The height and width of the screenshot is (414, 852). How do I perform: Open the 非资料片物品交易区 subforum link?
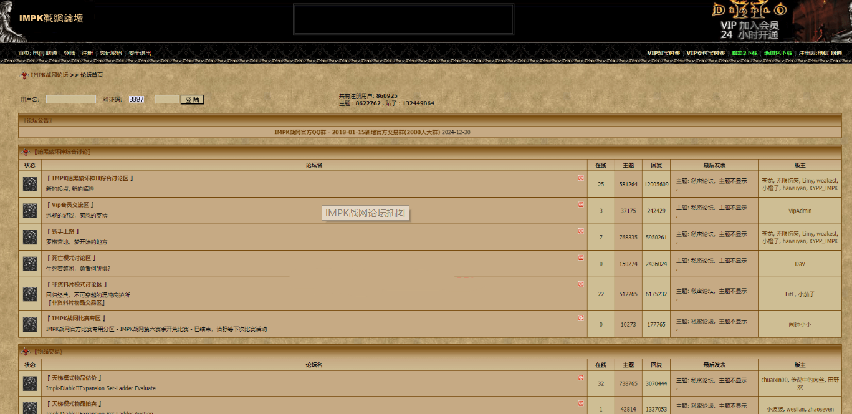76,302
